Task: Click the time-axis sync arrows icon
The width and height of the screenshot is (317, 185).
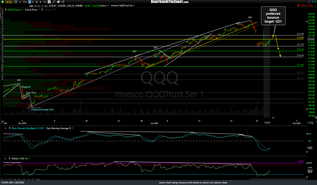Action: click(2, 122)
